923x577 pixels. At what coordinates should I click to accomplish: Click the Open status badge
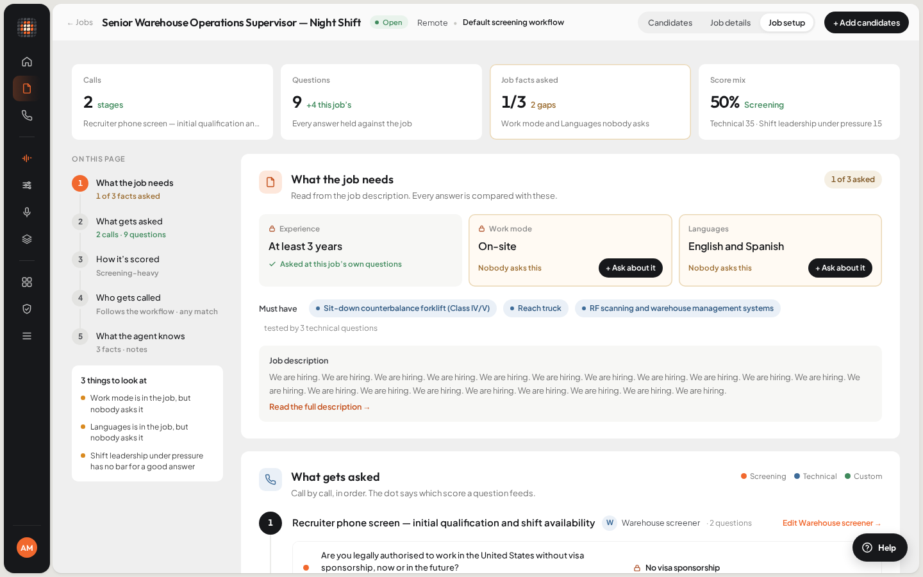389,22
